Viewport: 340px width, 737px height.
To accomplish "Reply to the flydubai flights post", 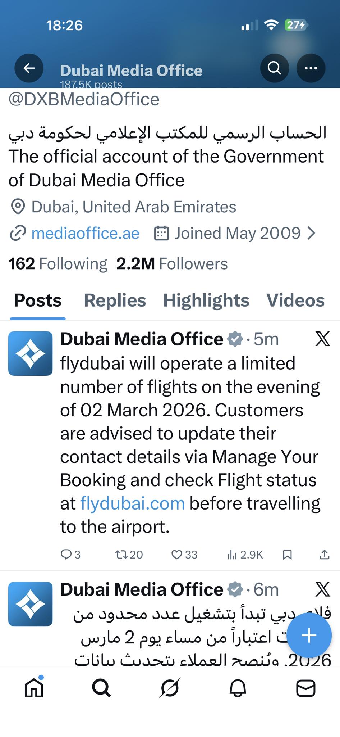I will pos(70,555).
